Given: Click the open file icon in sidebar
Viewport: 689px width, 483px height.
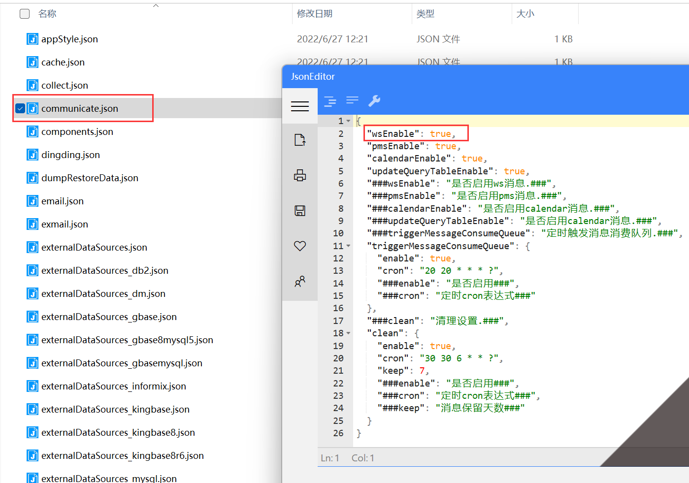Looking at the screenshot, I should (x=300, y=140).
